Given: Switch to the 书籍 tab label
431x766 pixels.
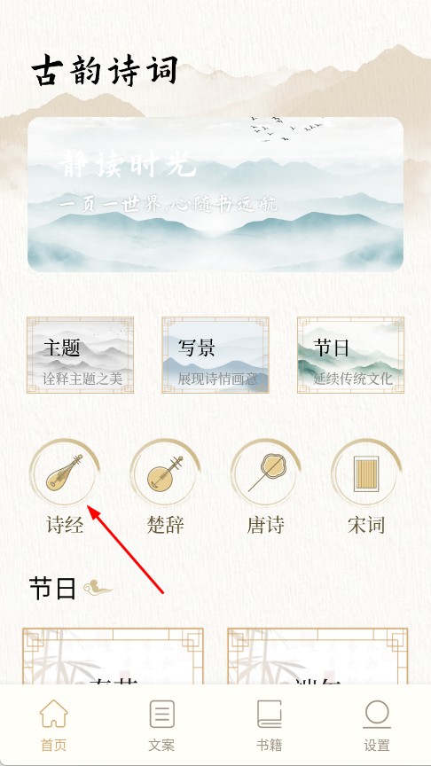Looking at the screenshot, I should (270, 745).
